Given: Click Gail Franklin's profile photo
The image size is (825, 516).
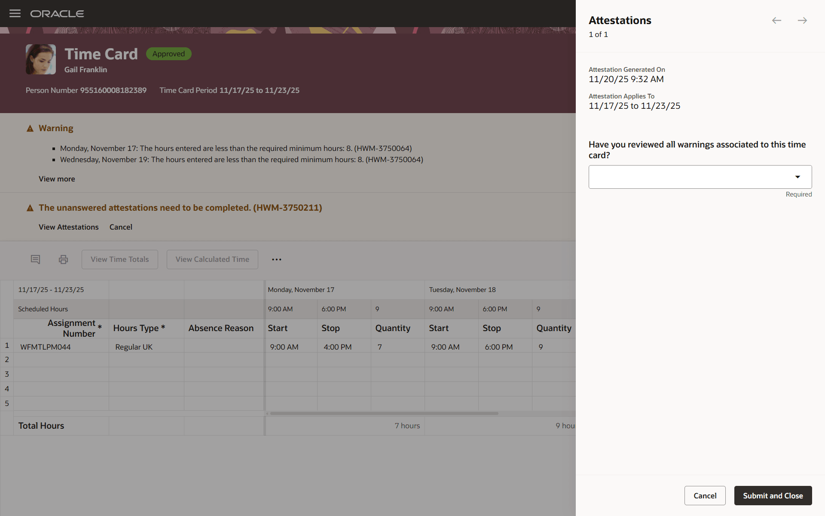Looking at the screenshot, I should pyautogui.click(x=41, y=59).
